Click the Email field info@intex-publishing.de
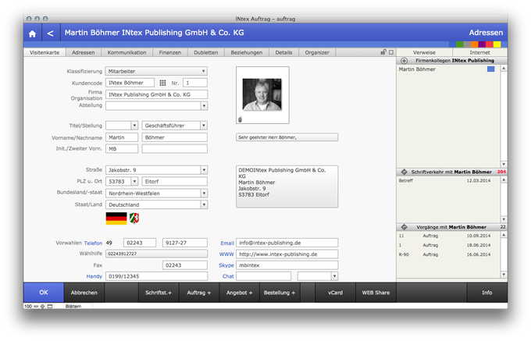531x341 pixels. click(x=287, y=243)
